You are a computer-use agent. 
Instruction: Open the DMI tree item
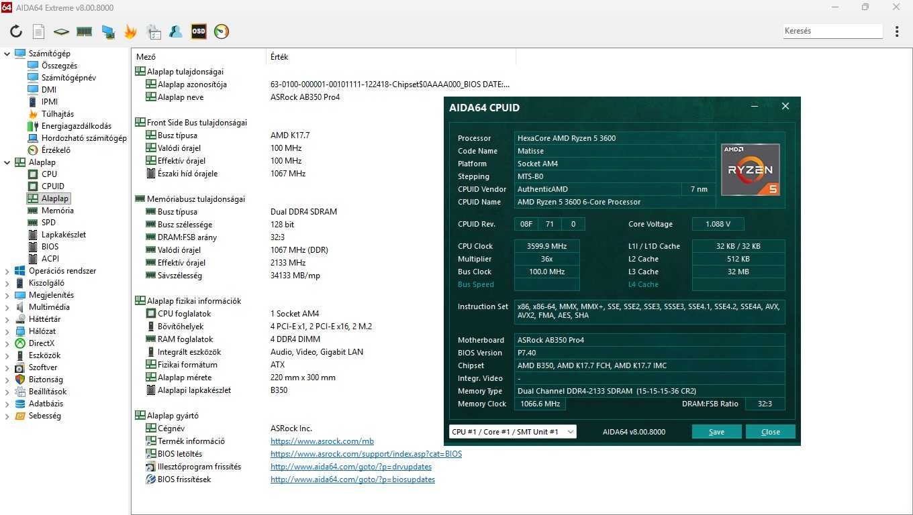pyautogui.click(x=49, y=90)
